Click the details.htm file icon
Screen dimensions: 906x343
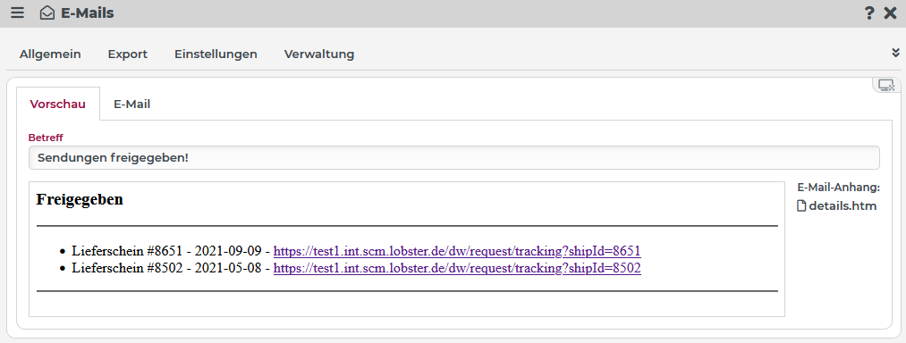point(801,206)
